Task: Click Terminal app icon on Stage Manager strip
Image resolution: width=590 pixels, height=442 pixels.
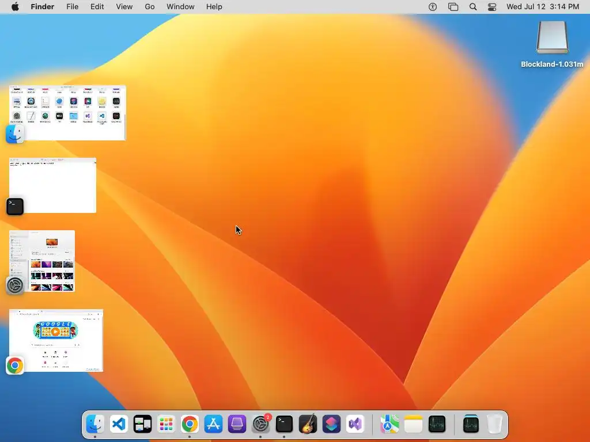Action: click(15, 207)
